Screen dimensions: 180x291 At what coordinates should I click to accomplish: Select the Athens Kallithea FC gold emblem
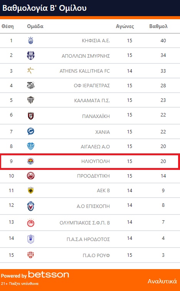[x=31, y=71]
